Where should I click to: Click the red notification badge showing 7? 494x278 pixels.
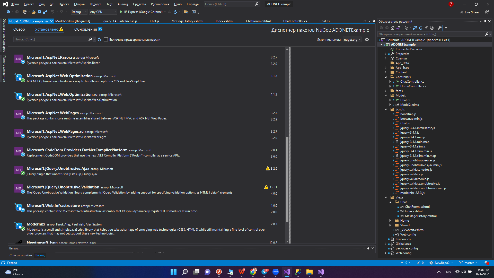[x=451, y=4]
